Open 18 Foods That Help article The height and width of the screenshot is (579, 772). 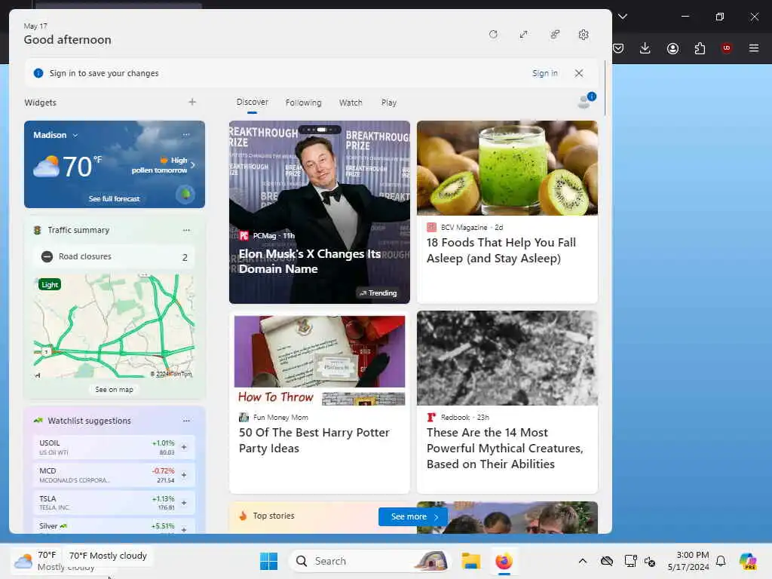[501, 250]
